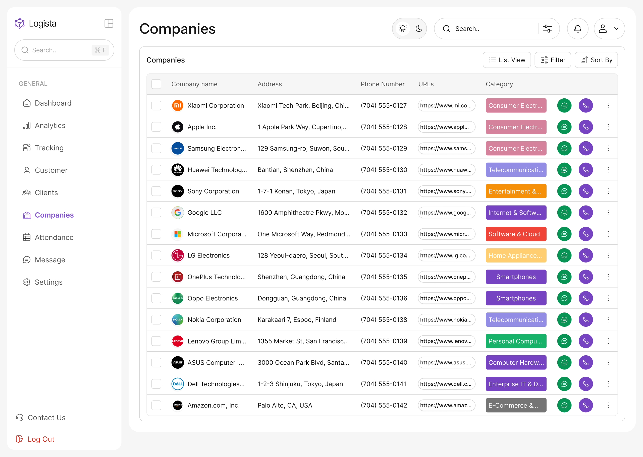Click Software & Cloud category tag

(516, 234)
